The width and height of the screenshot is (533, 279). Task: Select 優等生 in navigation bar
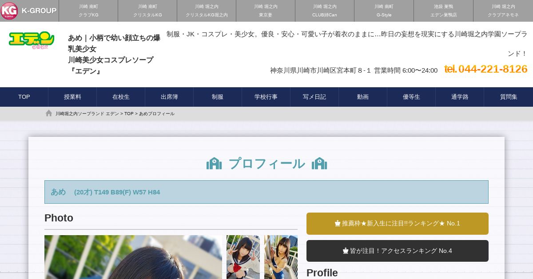(411, 97)
